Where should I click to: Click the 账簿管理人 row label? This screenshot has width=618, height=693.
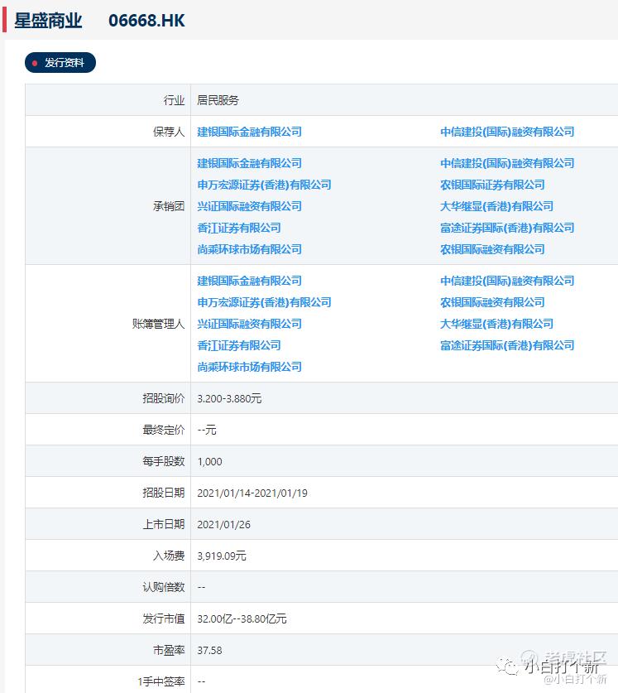(x=158, y=324)
